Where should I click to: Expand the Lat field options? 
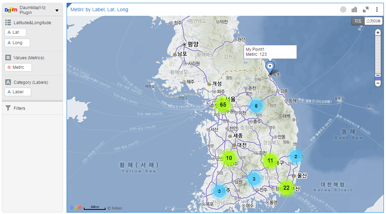pos(15,32)
